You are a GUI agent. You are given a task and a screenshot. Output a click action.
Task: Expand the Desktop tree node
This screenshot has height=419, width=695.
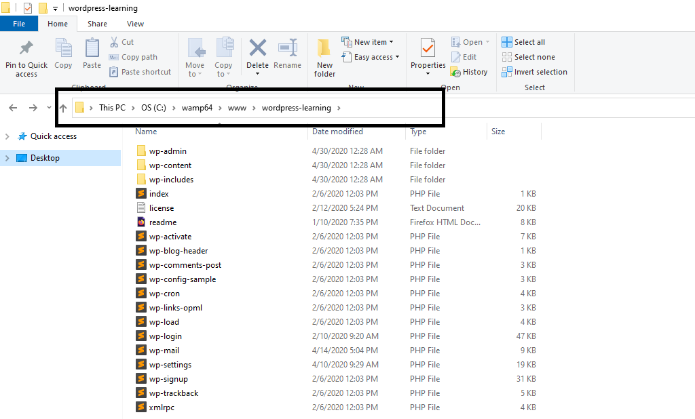pos(7,158)
